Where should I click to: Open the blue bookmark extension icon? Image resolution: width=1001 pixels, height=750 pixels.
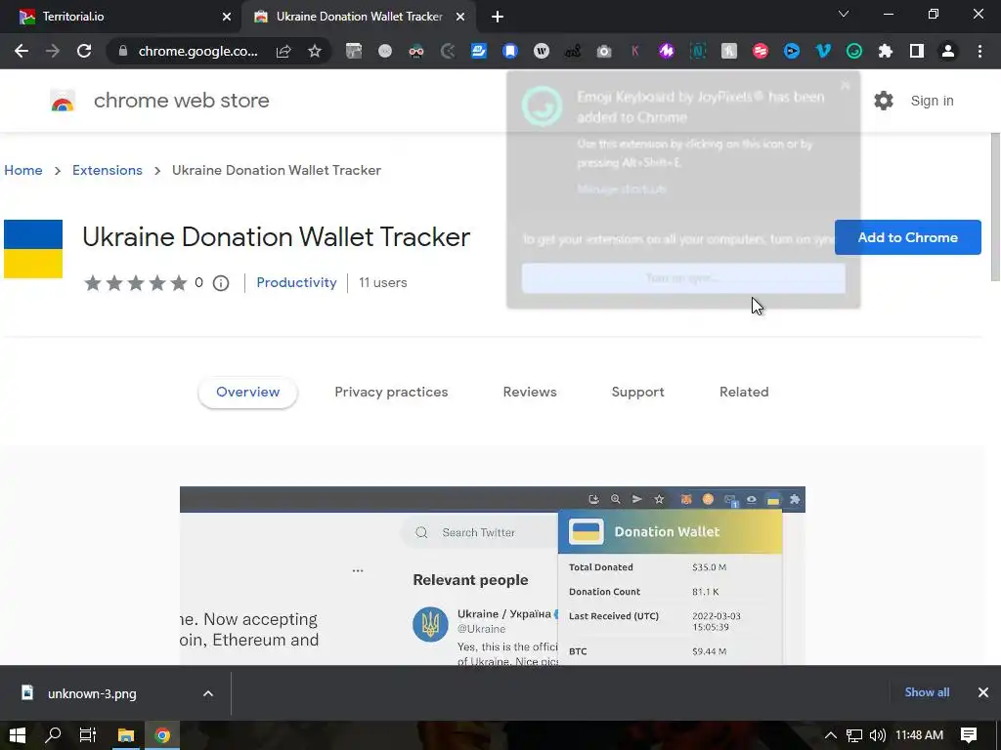tap(510, 51)
